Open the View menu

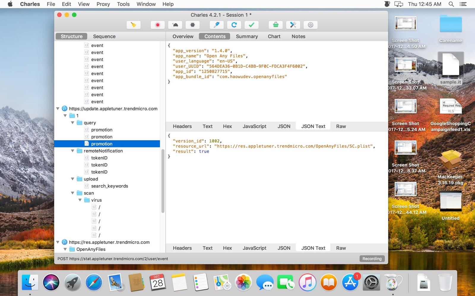pos(84,4)
